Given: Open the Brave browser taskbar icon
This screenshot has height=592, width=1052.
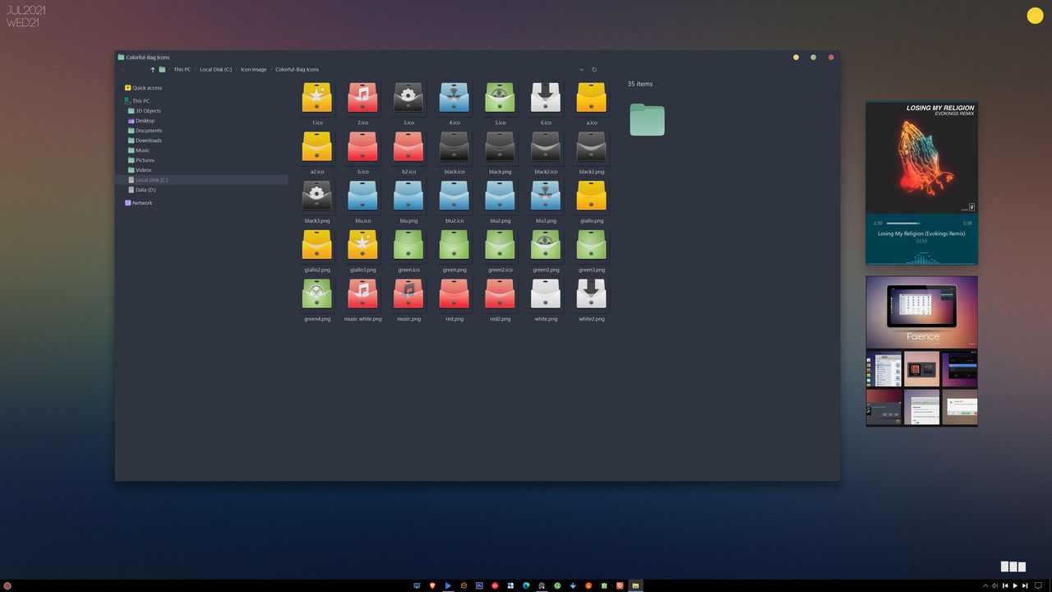Looking at the screenshot, I should click(433, 585).
